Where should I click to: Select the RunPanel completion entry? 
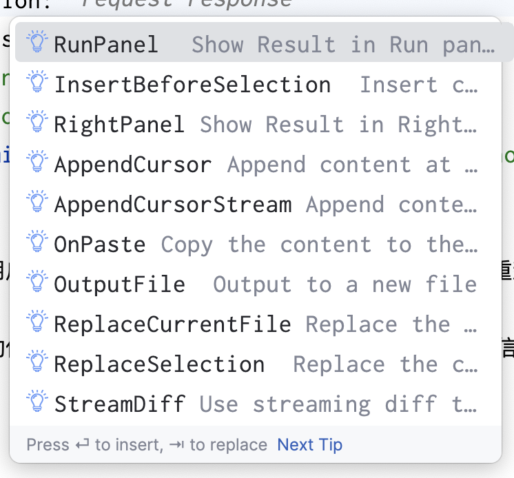point(106,44)
